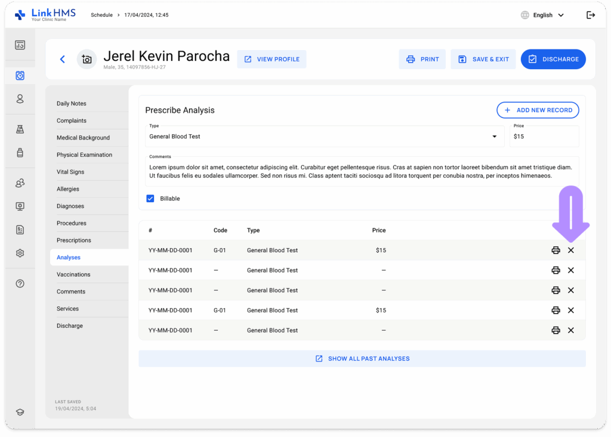Viewport: 611px width, 437px height.
Task: Open the settings gear sidebar icon
Action: (20, 253)
